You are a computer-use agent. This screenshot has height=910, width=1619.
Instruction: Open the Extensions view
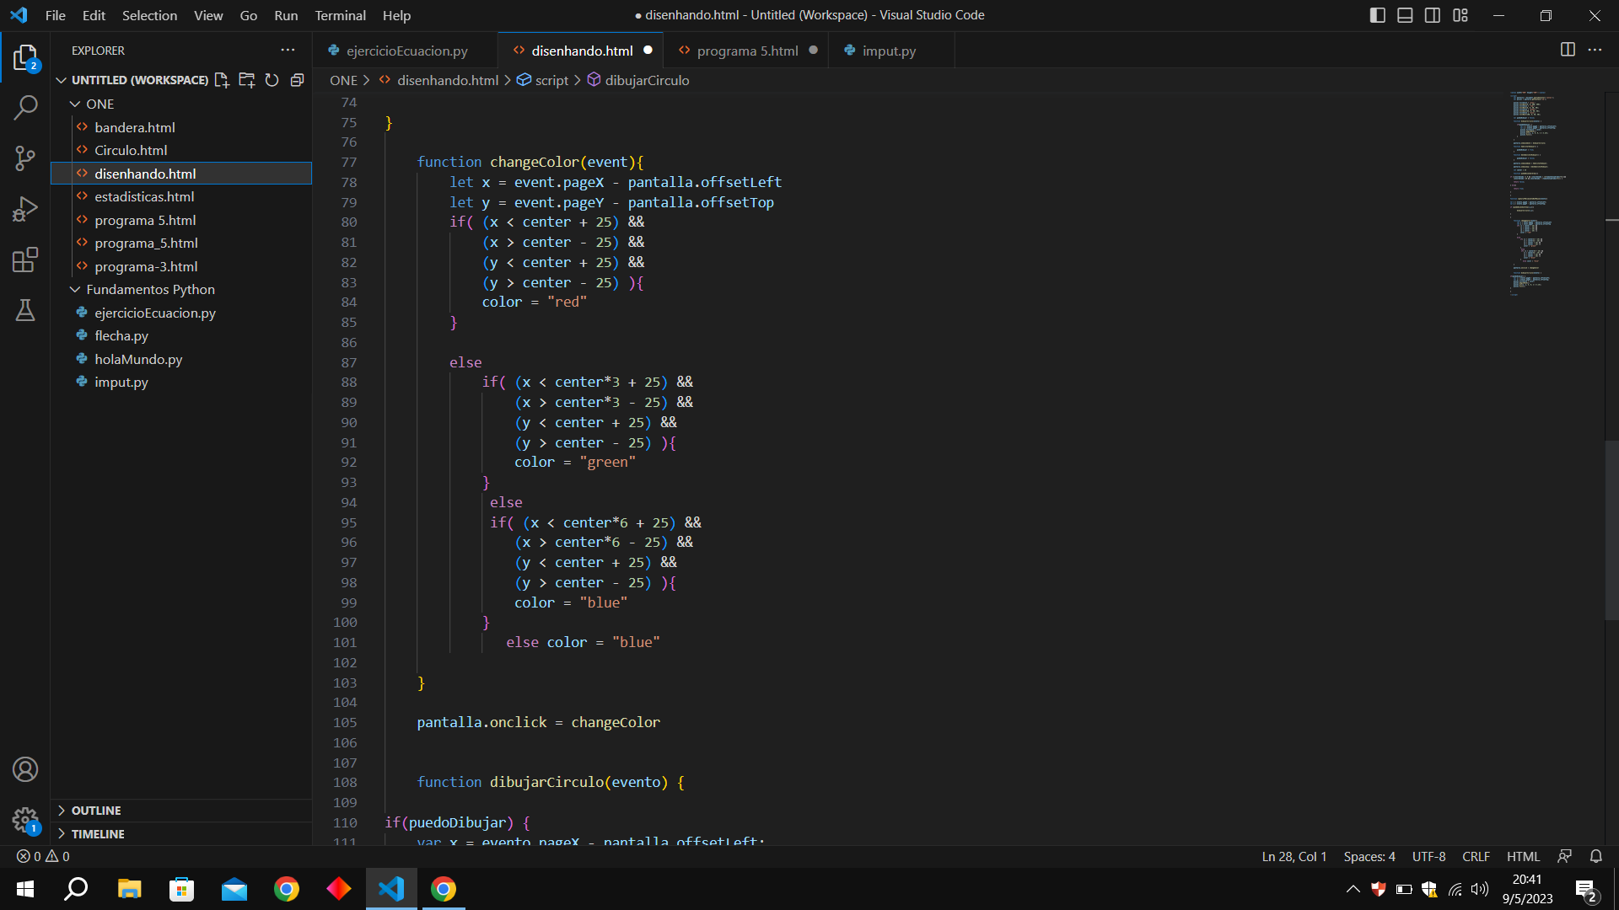point(25,260)
